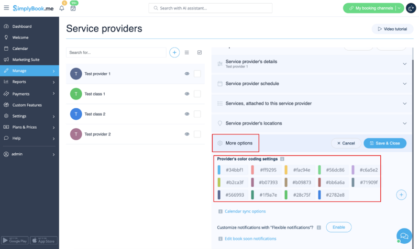Add a new service provider with plus button
Viewport: 419px width, 249px height.
coord(174,53)
